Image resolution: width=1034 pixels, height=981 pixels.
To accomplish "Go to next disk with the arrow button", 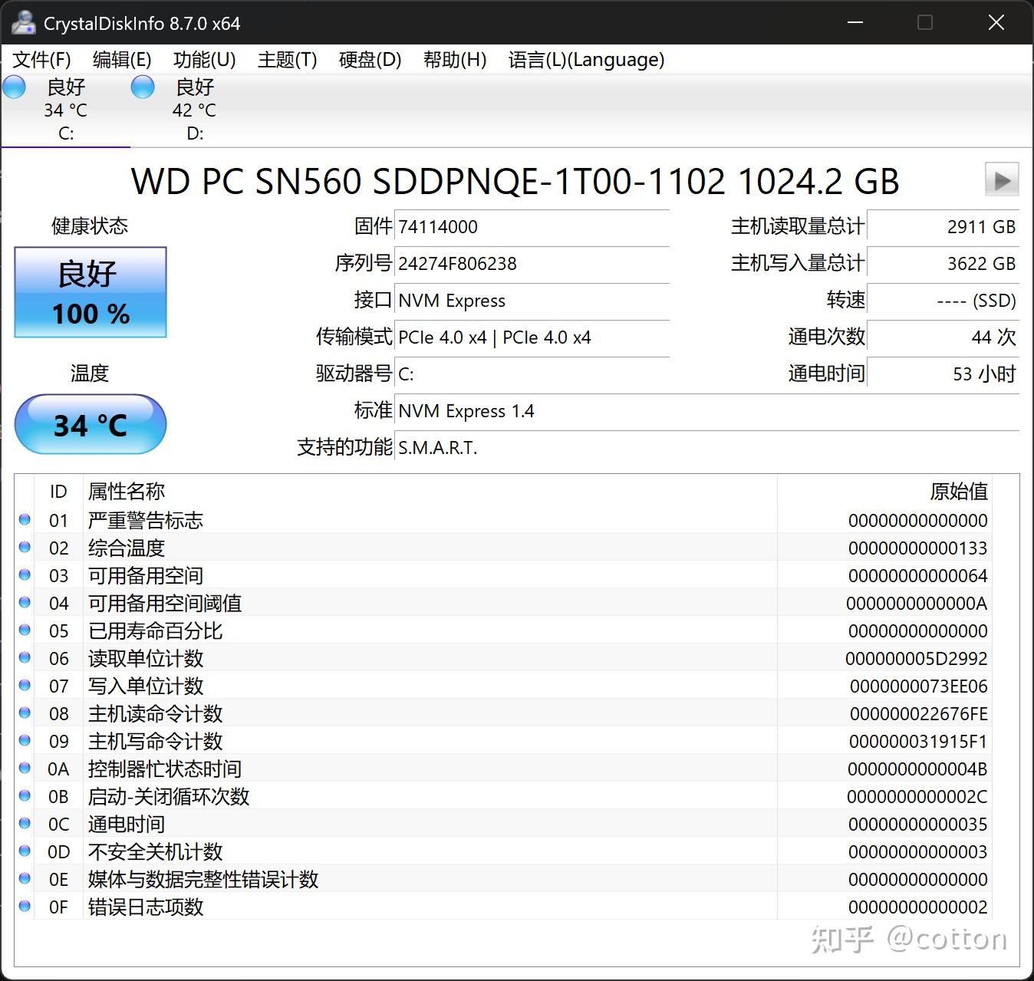I will click(1002, 180).
